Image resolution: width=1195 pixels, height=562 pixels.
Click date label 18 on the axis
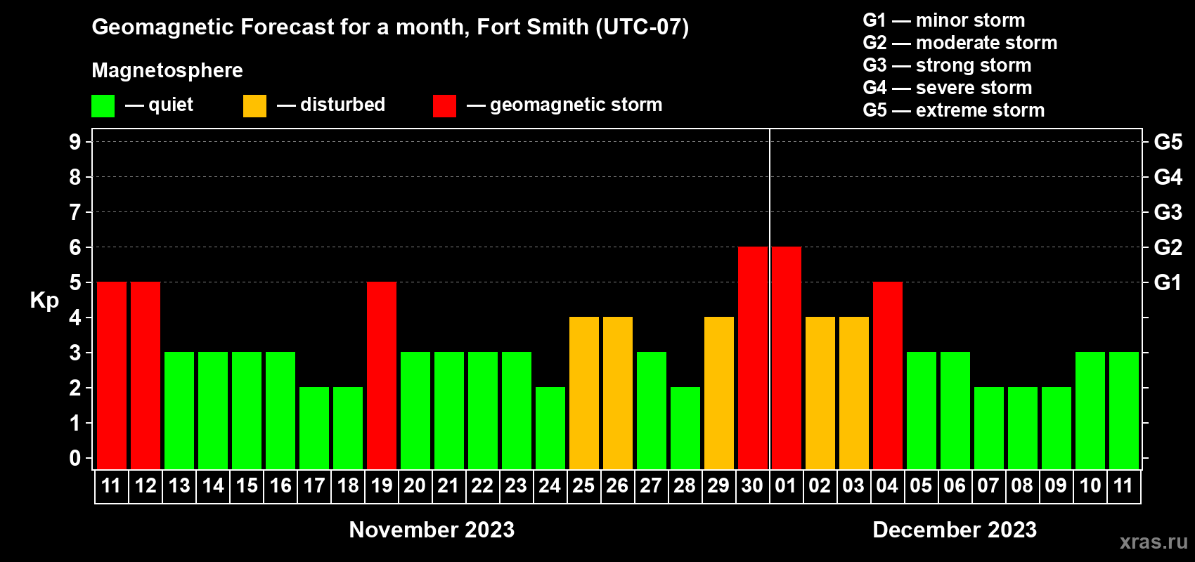[x=348, y=486]
